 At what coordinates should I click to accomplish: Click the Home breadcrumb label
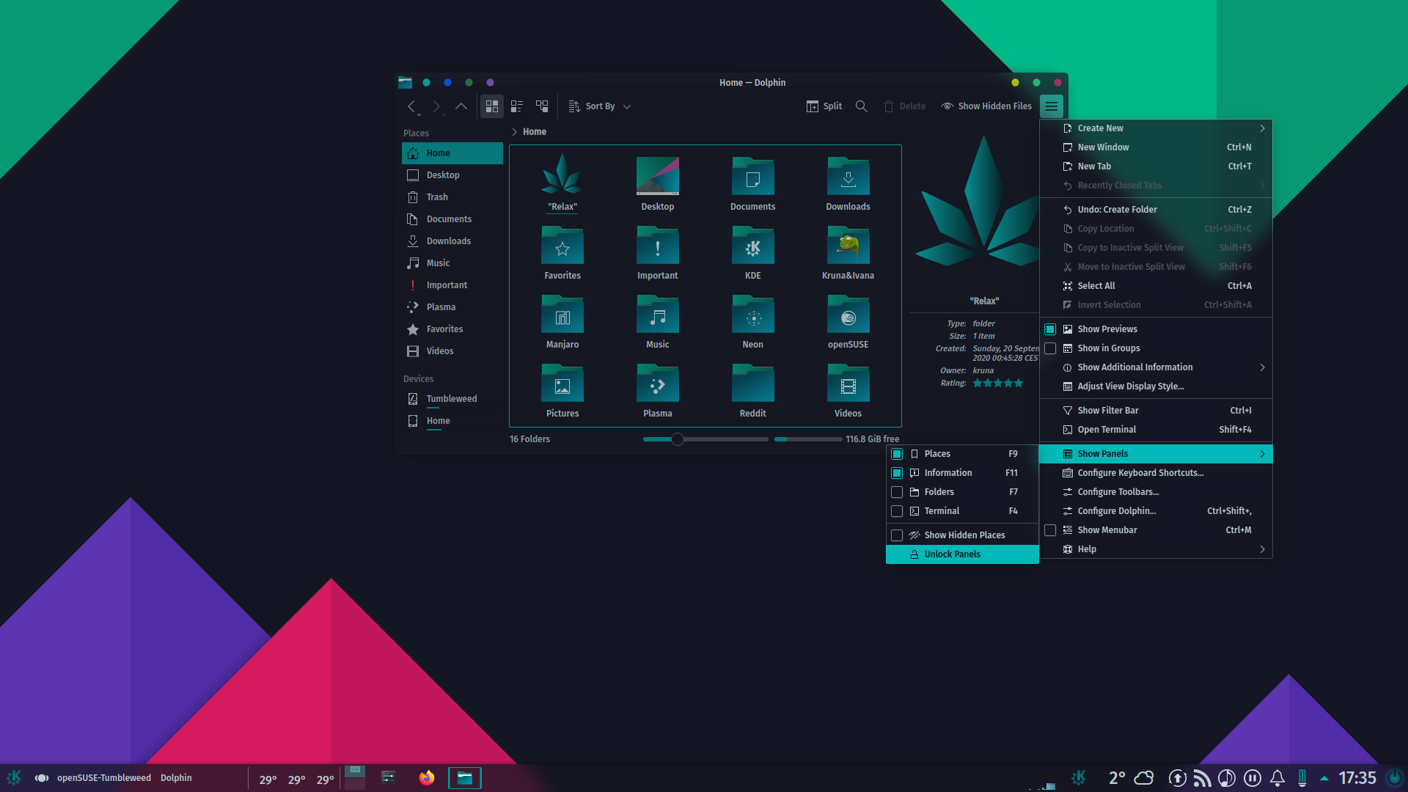coord(535,132)
